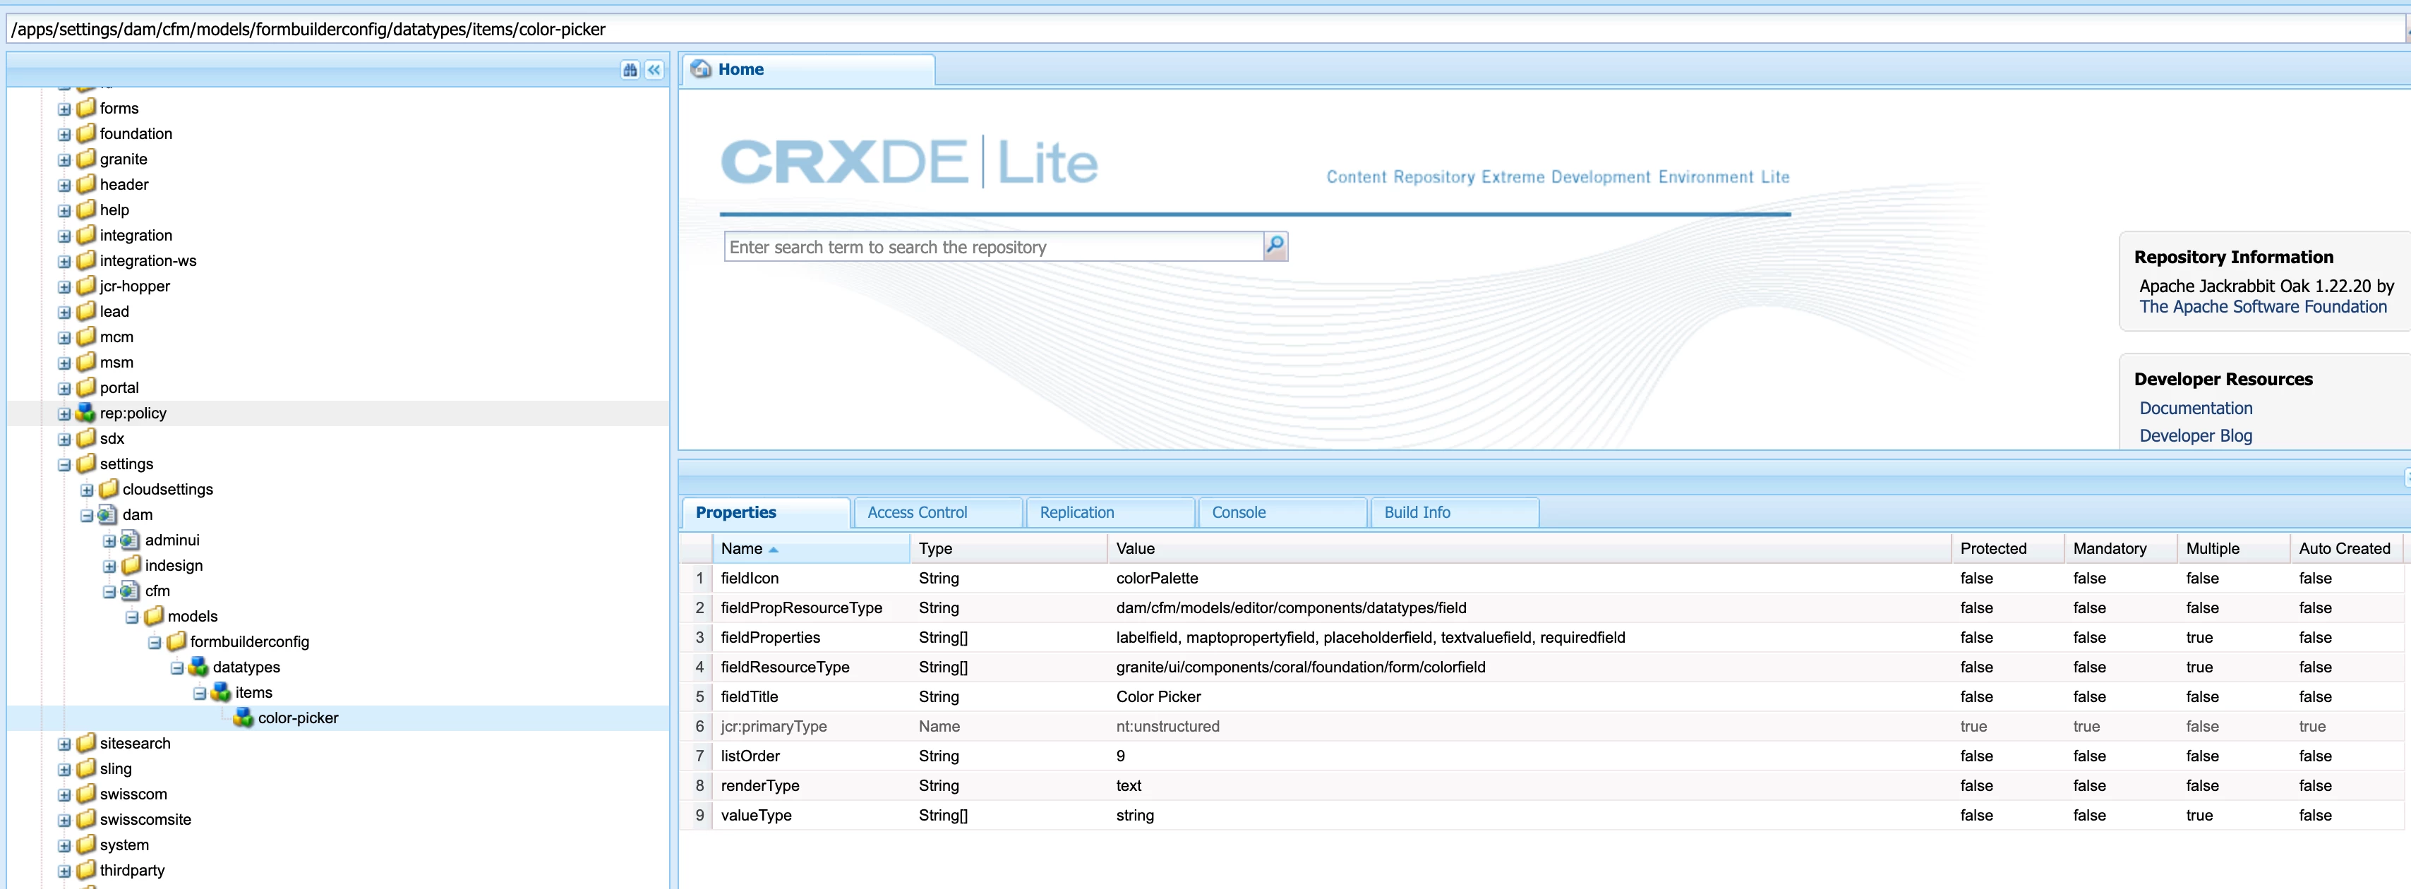Expand the sitesearch folder

(65, 744)
